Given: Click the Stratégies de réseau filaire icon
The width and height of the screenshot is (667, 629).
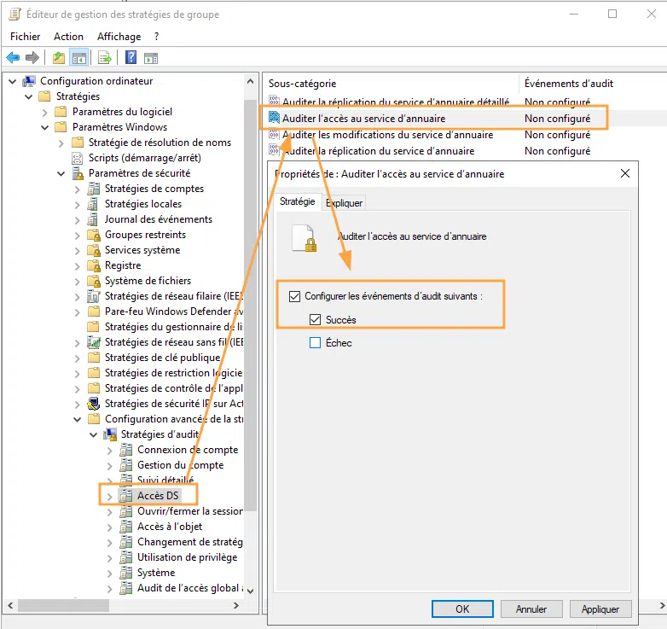Looking at the screenshot, I should [x=94, y=296].
